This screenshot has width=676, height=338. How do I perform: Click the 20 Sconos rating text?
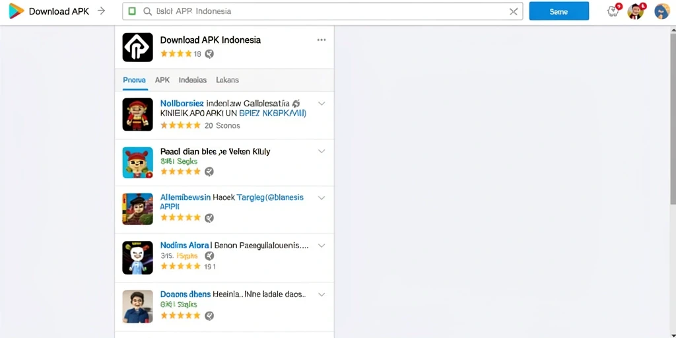coord(222,125)
